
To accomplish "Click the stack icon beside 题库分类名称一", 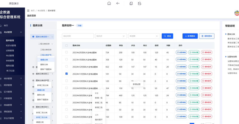I will 33,37.
